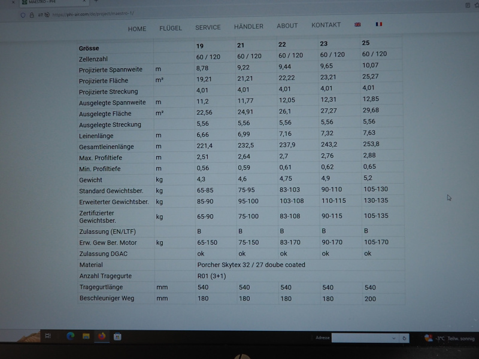The height and width of the screenshot is (359, 479).
Task: Click the value 4,75 in Gewicht row
Action: coord(286,178)
